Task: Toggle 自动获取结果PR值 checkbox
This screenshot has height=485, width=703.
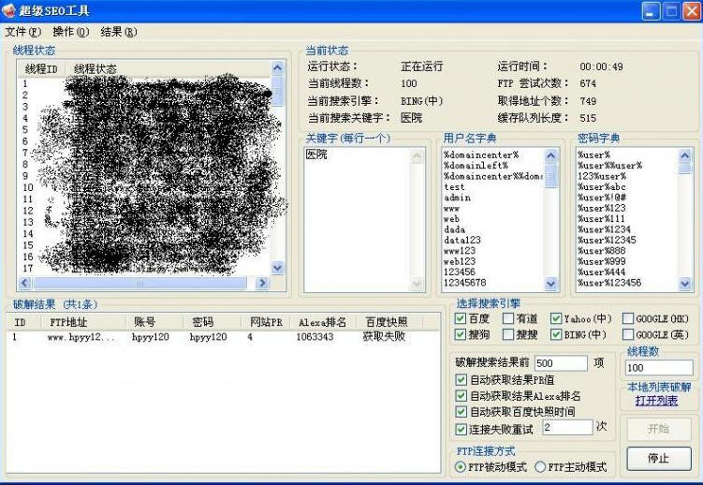Action: click(x=461, y=379)
